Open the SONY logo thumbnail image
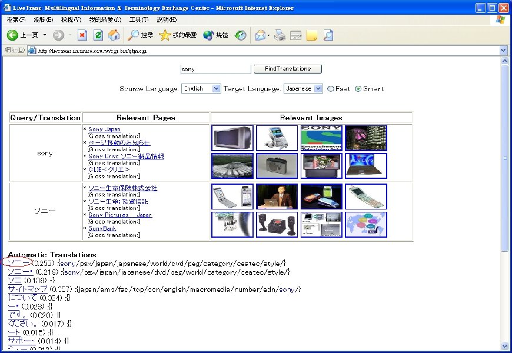The height and width of the screenshot is (353, 512). 321,138
